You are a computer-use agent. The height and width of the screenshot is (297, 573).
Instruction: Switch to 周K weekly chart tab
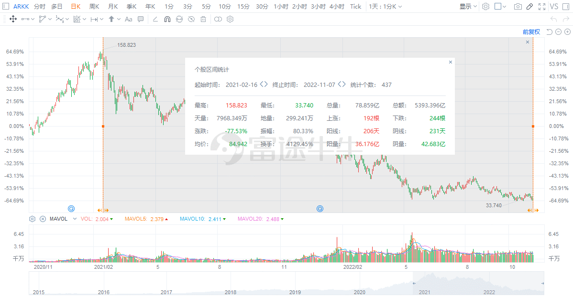pyautogui.click(x=94, y=7)
